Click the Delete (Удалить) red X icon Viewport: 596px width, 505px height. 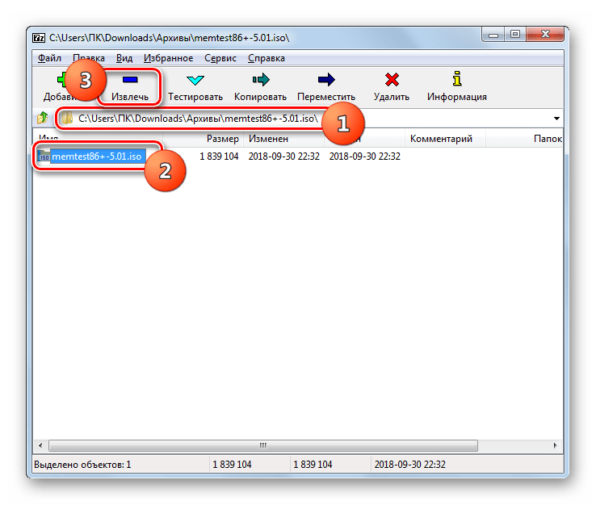392,80
